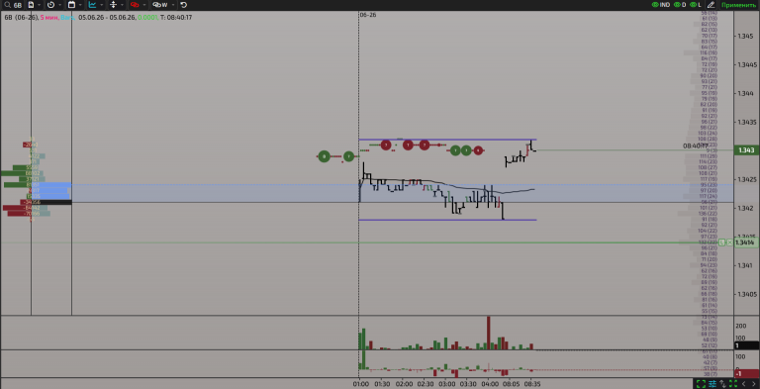Open the chart settings sliders icon

point(712,384)
